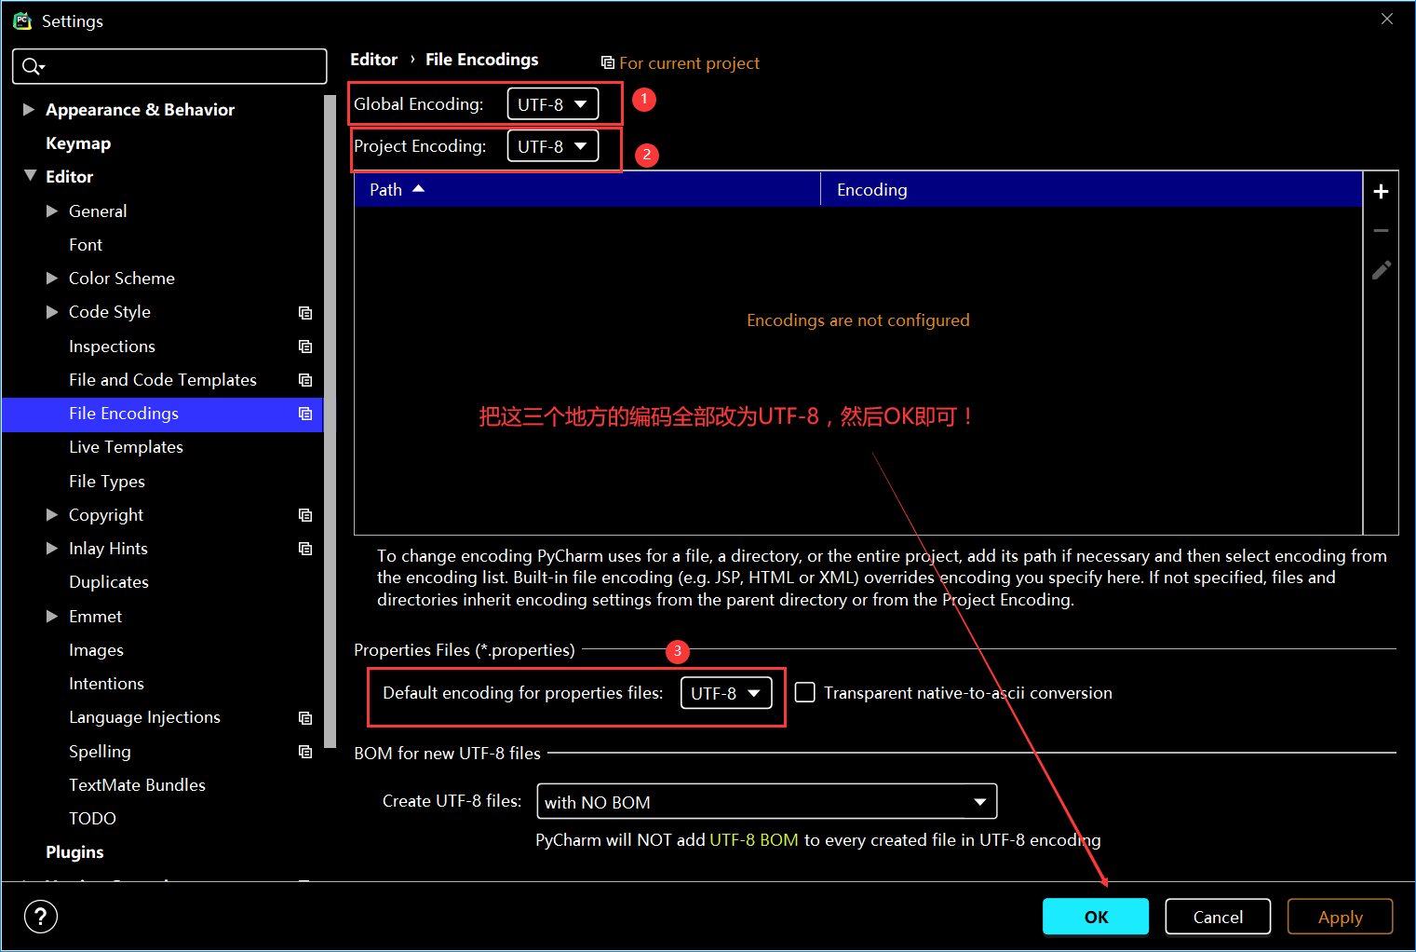Click the UTF-8 BOM link
This screenshot has height=952, width=1416.
click(754, 840)
